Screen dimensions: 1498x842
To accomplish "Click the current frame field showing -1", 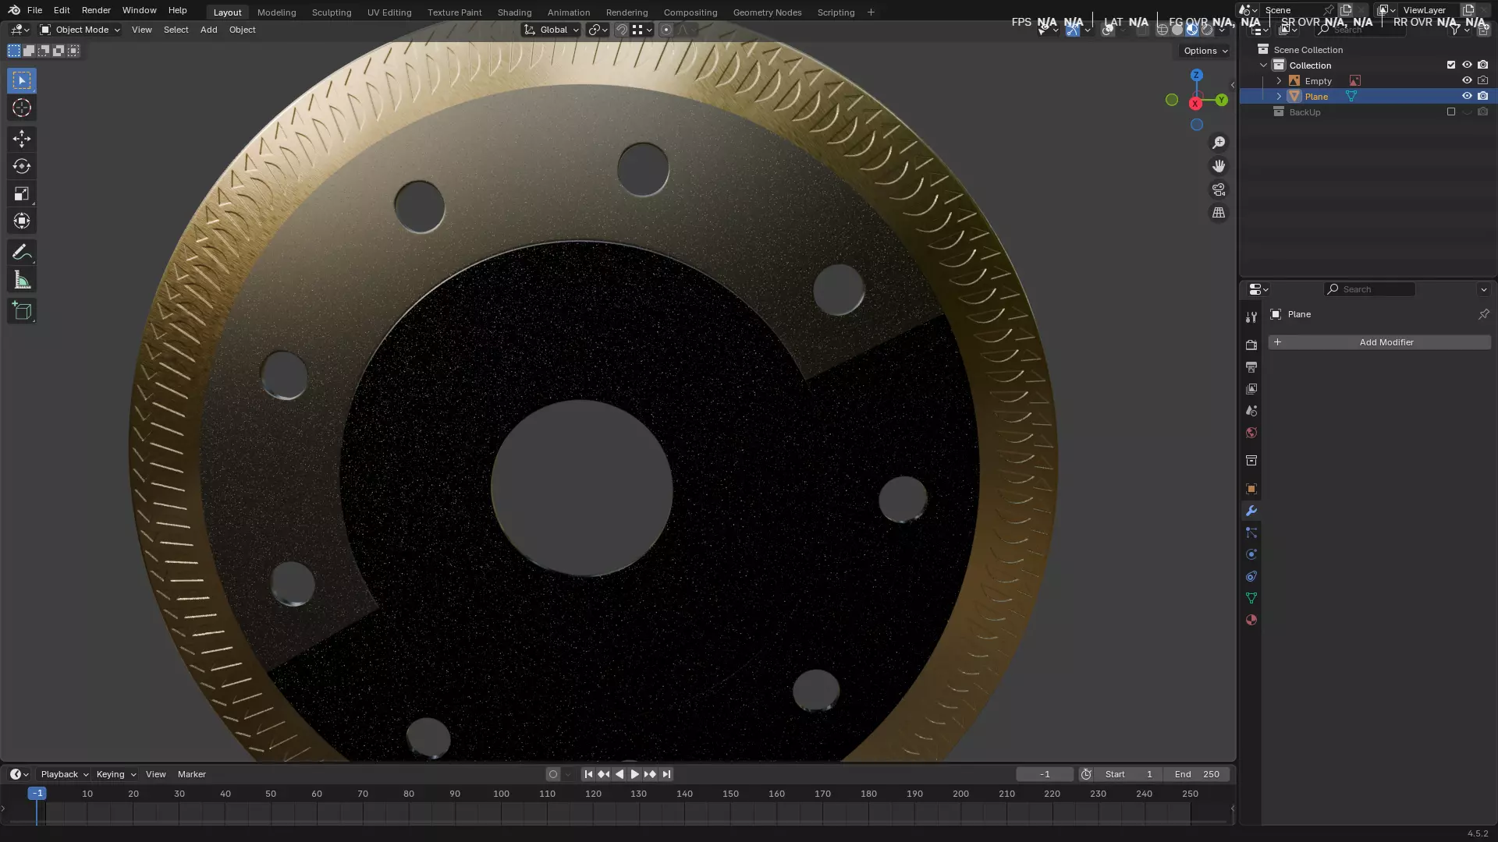I will (x=1045, y=774).
